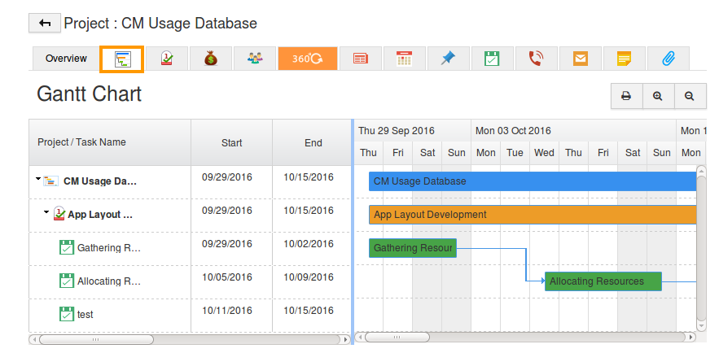Viewport: 719px width, 353px height.
Task: Click the milestone icon beside App Layout
Action: [59, 213]
